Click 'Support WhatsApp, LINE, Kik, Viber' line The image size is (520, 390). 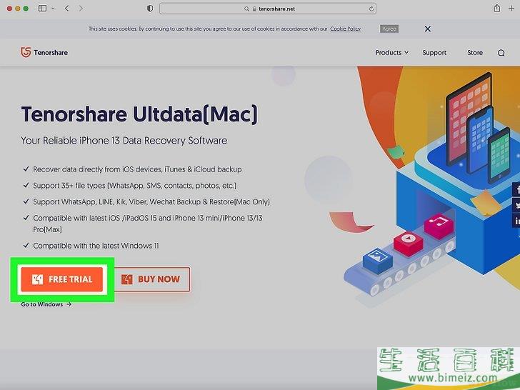pos(151,201)
